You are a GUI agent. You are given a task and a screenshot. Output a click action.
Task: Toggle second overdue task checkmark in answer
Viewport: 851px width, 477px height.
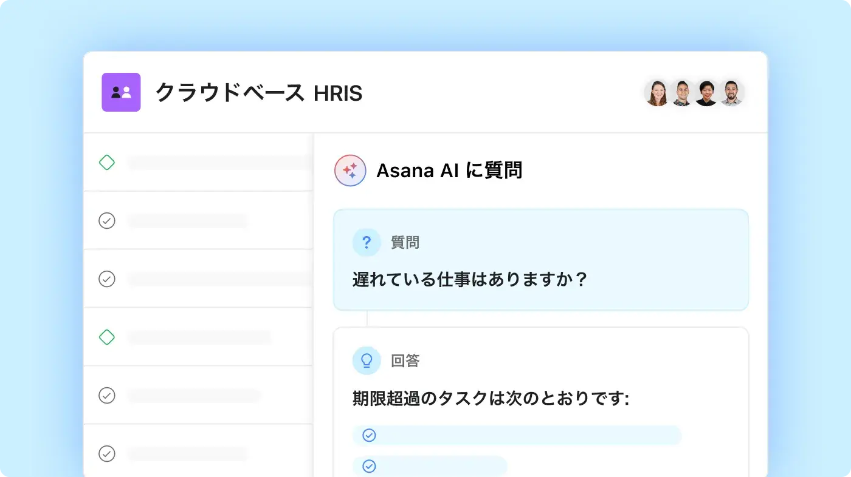pyautogui.click(x=369, y=466)
